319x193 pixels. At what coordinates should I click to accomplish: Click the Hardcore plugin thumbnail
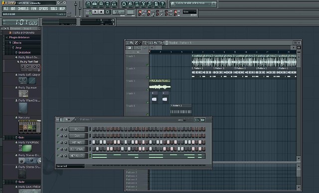(x=30, y=127)
